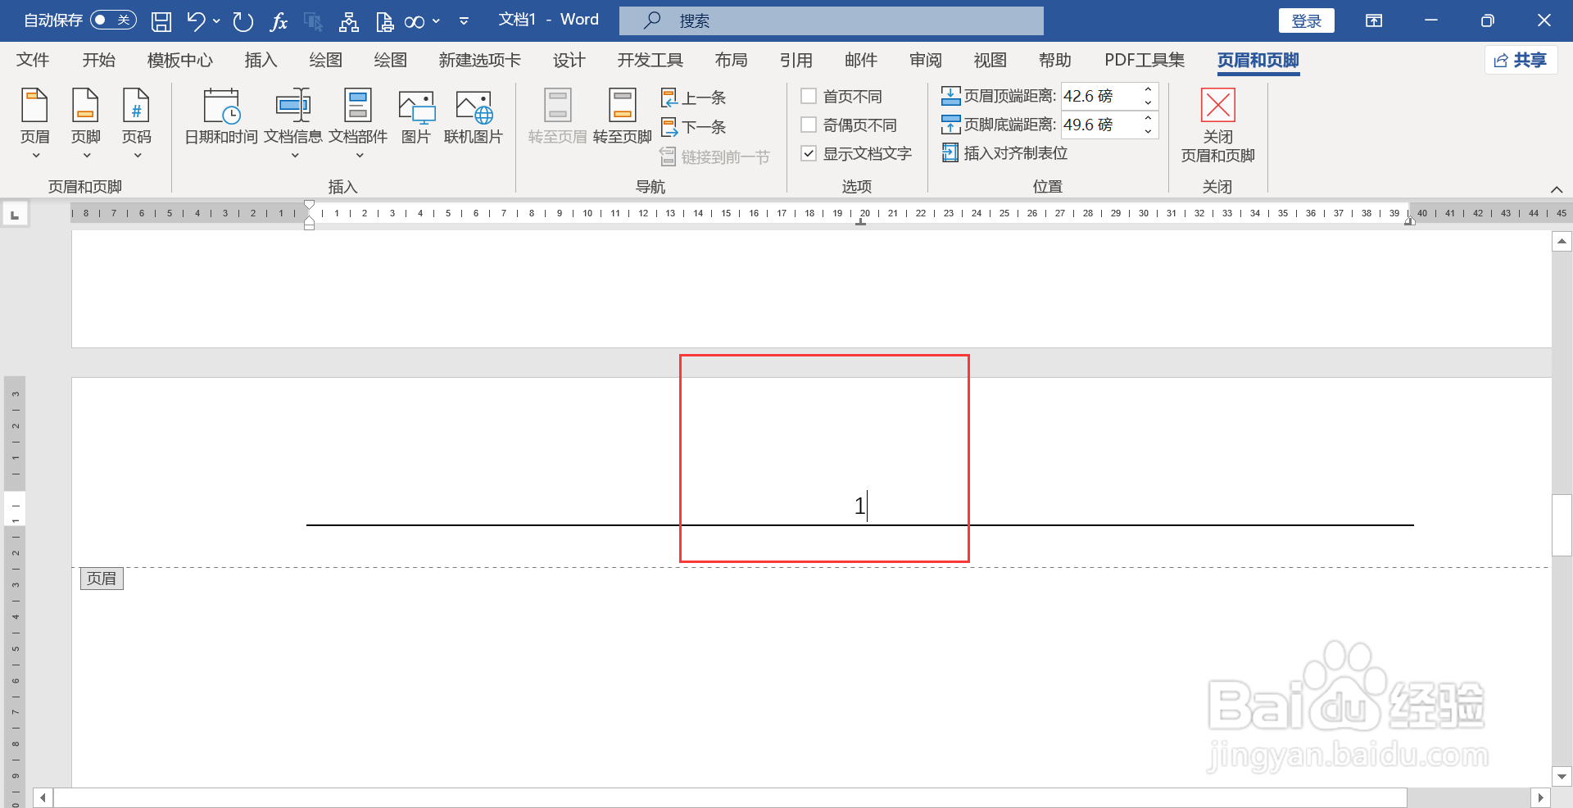Collapse the ribbon with the chevron
This screenshot has width=1573, height=808.
tap(1557, 189)
